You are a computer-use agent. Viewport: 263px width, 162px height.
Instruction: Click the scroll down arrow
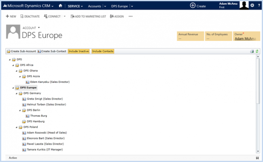pyautogui.click(x=258, y=151)
